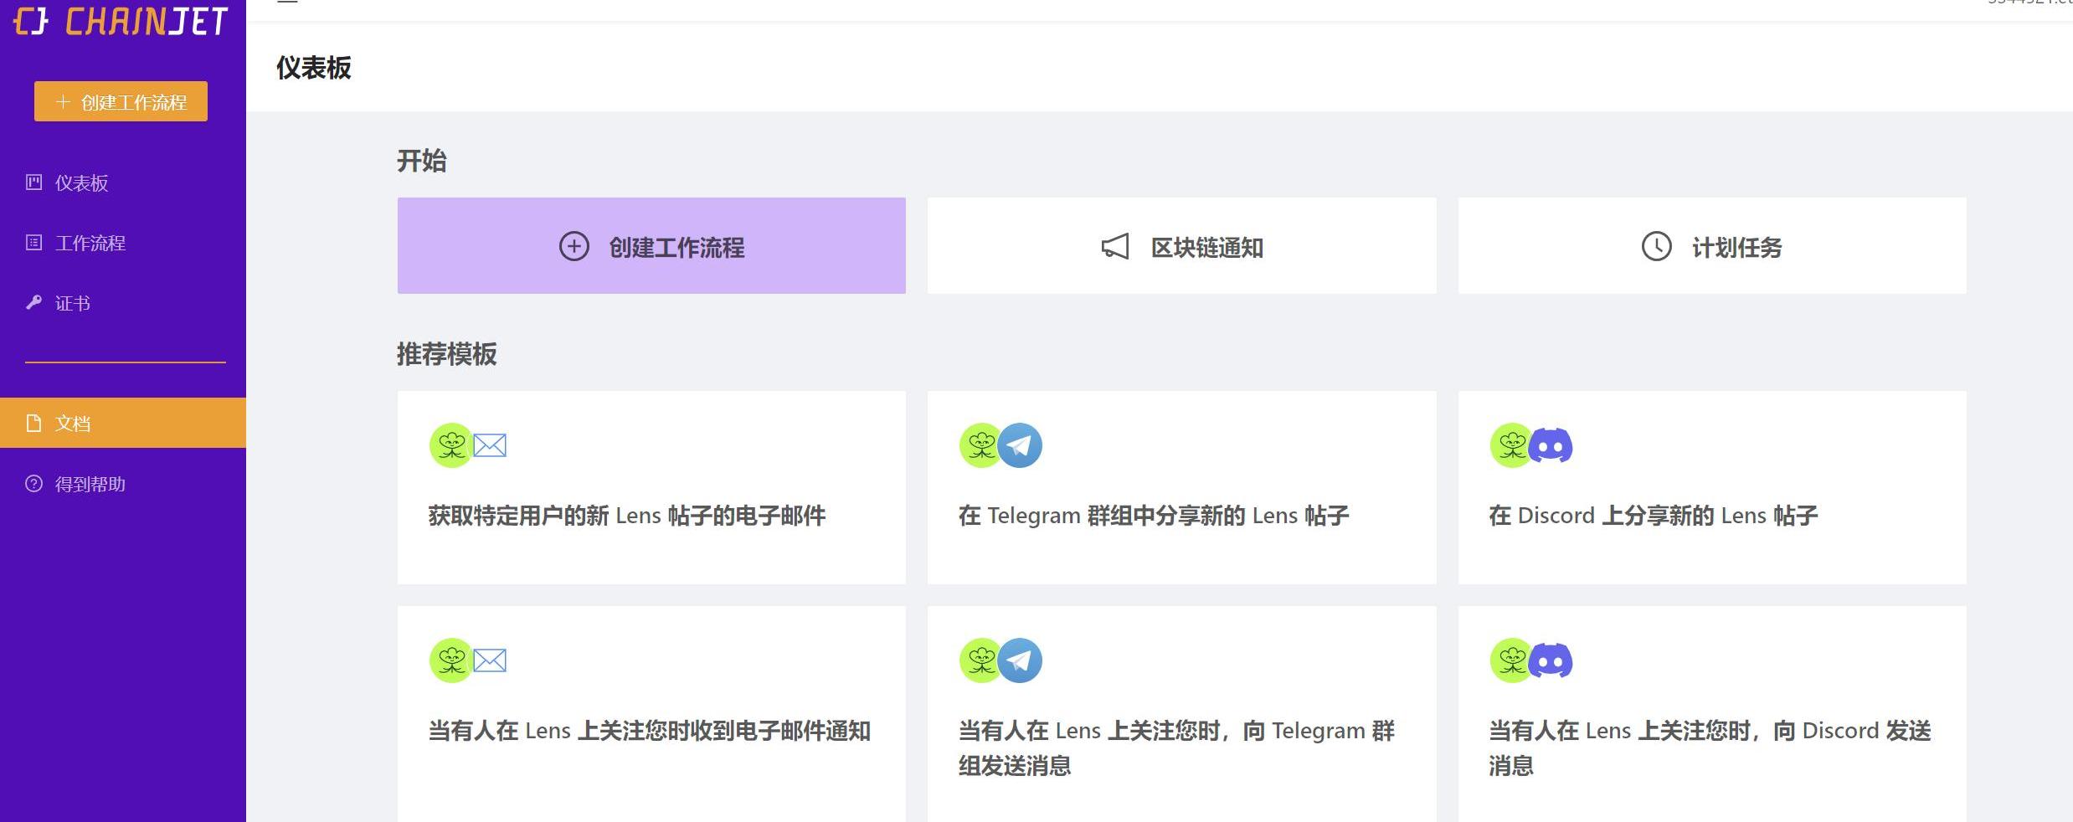Open the 计划任务 card

coord(1712,246)
